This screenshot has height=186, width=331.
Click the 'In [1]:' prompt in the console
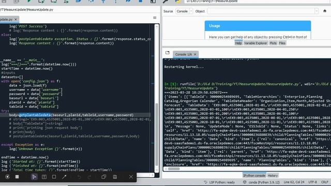(171, 84)
